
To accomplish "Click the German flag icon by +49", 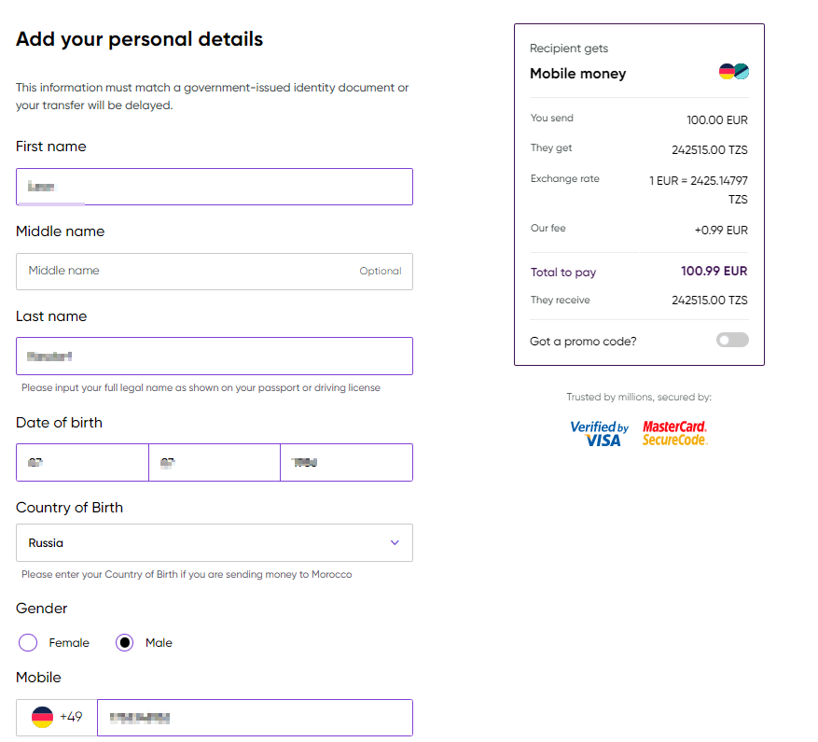I will (x=42, y=717).
